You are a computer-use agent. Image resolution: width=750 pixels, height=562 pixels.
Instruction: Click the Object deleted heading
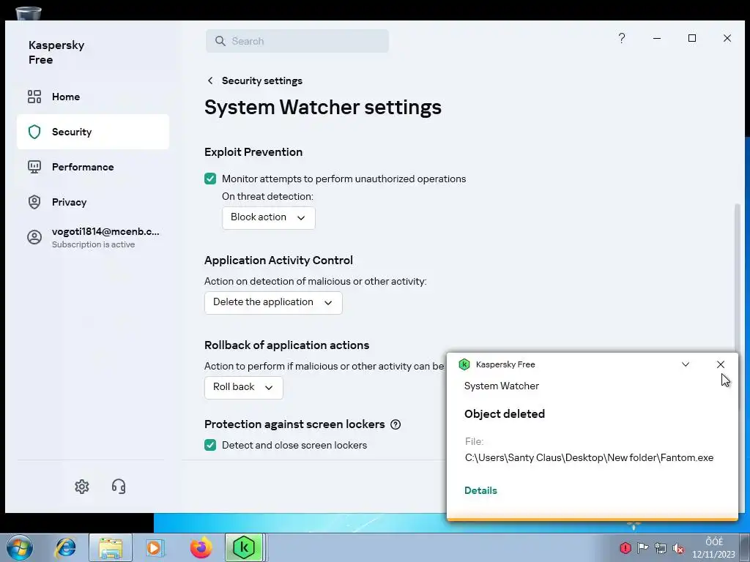click(505, 414)
